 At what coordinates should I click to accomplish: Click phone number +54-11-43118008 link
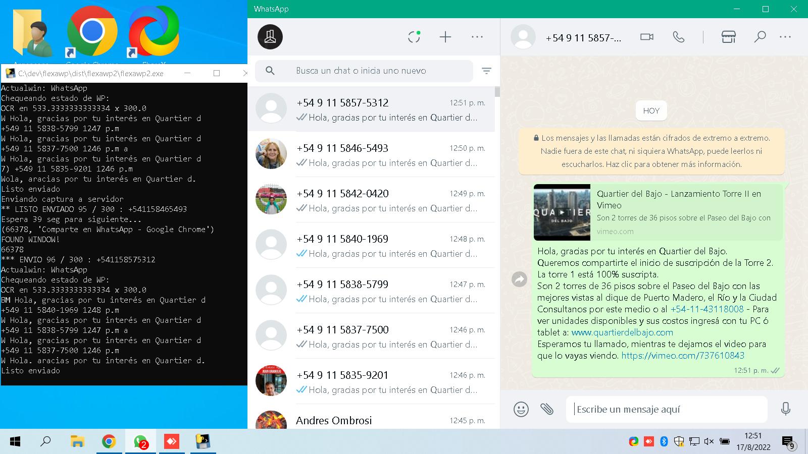(707, 309)
